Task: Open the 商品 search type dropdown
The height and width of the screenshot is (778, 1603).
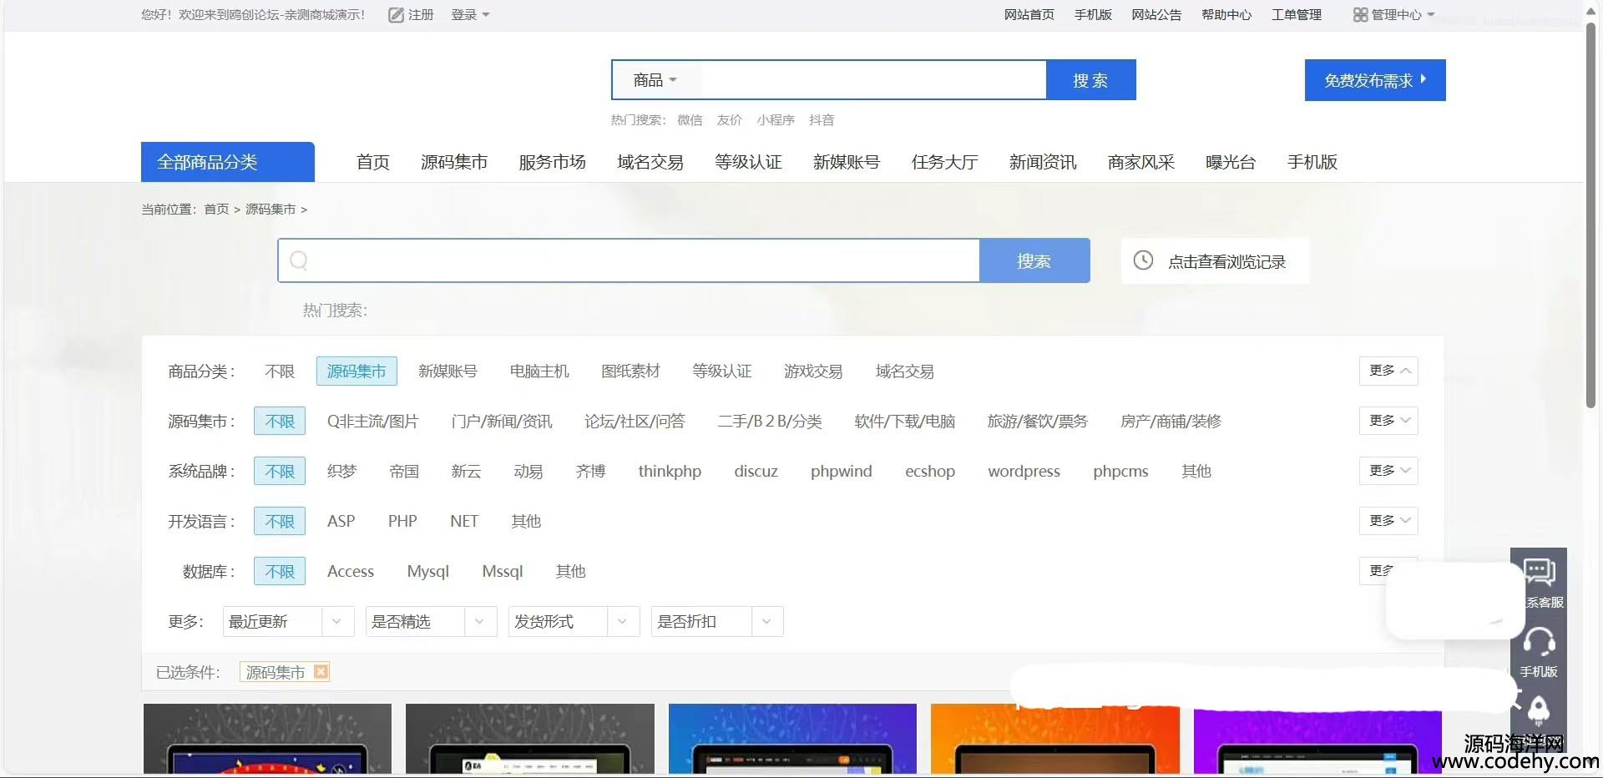Action: tap(655, 80)
